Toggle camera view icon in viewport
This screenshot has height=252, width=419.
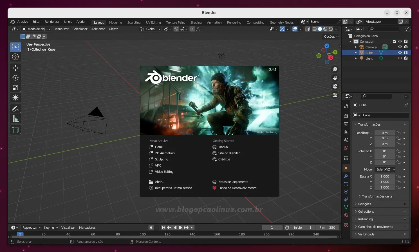click(335, 86)
